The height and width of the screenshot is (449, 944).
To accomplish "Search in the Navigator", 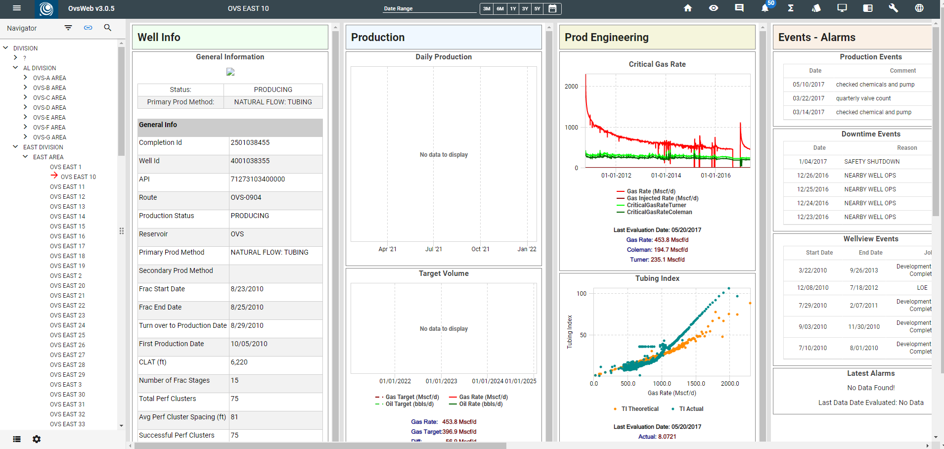I will point(108,28).
